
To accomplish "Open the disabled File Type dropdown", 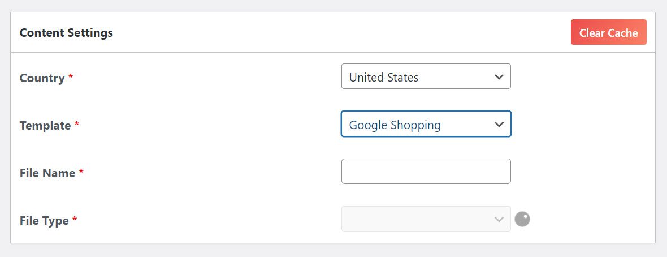I will click(426, 219).
